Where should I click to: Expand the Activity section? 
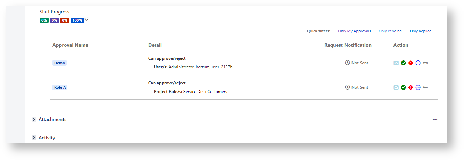click(x=34, y=138)
